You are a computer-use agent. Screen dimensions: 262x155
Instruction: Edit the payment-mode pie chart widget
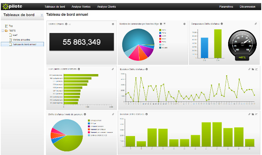(x=113, y=114)
